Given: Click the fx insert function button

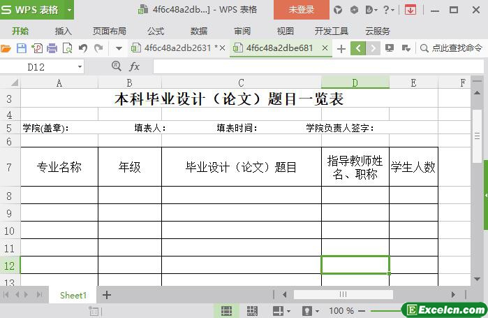Looking at the screenshot, I should [x=134, y=66].
